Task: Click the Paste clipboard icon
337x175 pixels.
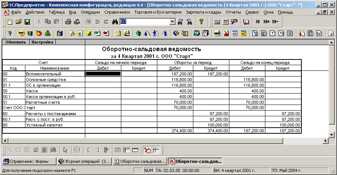Action: [57, 22]
